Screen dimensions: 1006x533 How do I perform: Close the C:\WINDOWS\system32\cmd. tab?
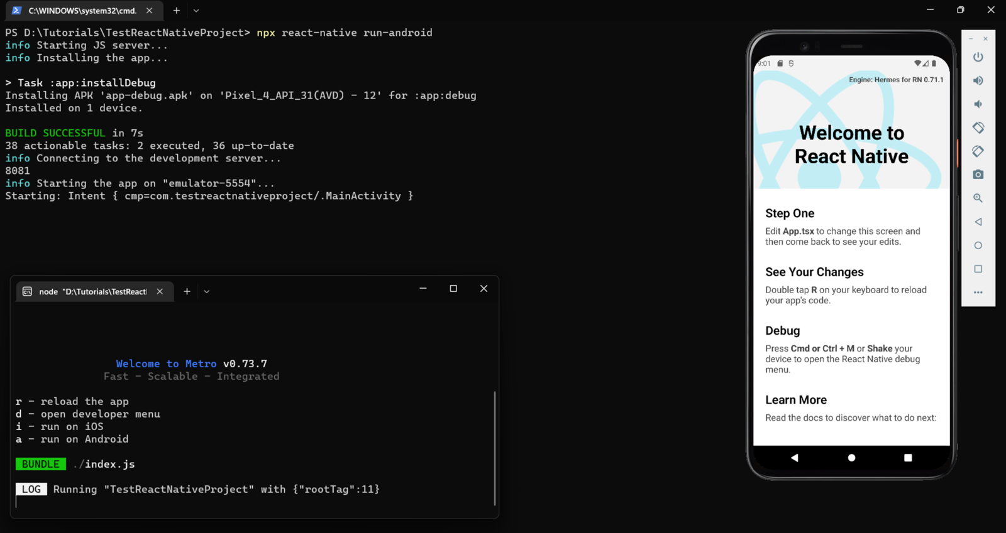149,11
